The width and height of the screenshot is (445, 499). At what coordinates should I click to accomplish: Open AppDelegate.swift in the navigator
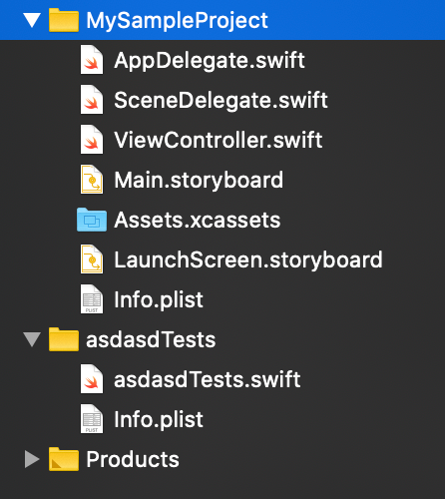pos(210,61)
